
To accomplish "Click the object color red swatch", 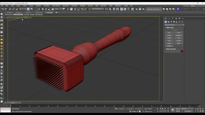I will coord(182,51).
